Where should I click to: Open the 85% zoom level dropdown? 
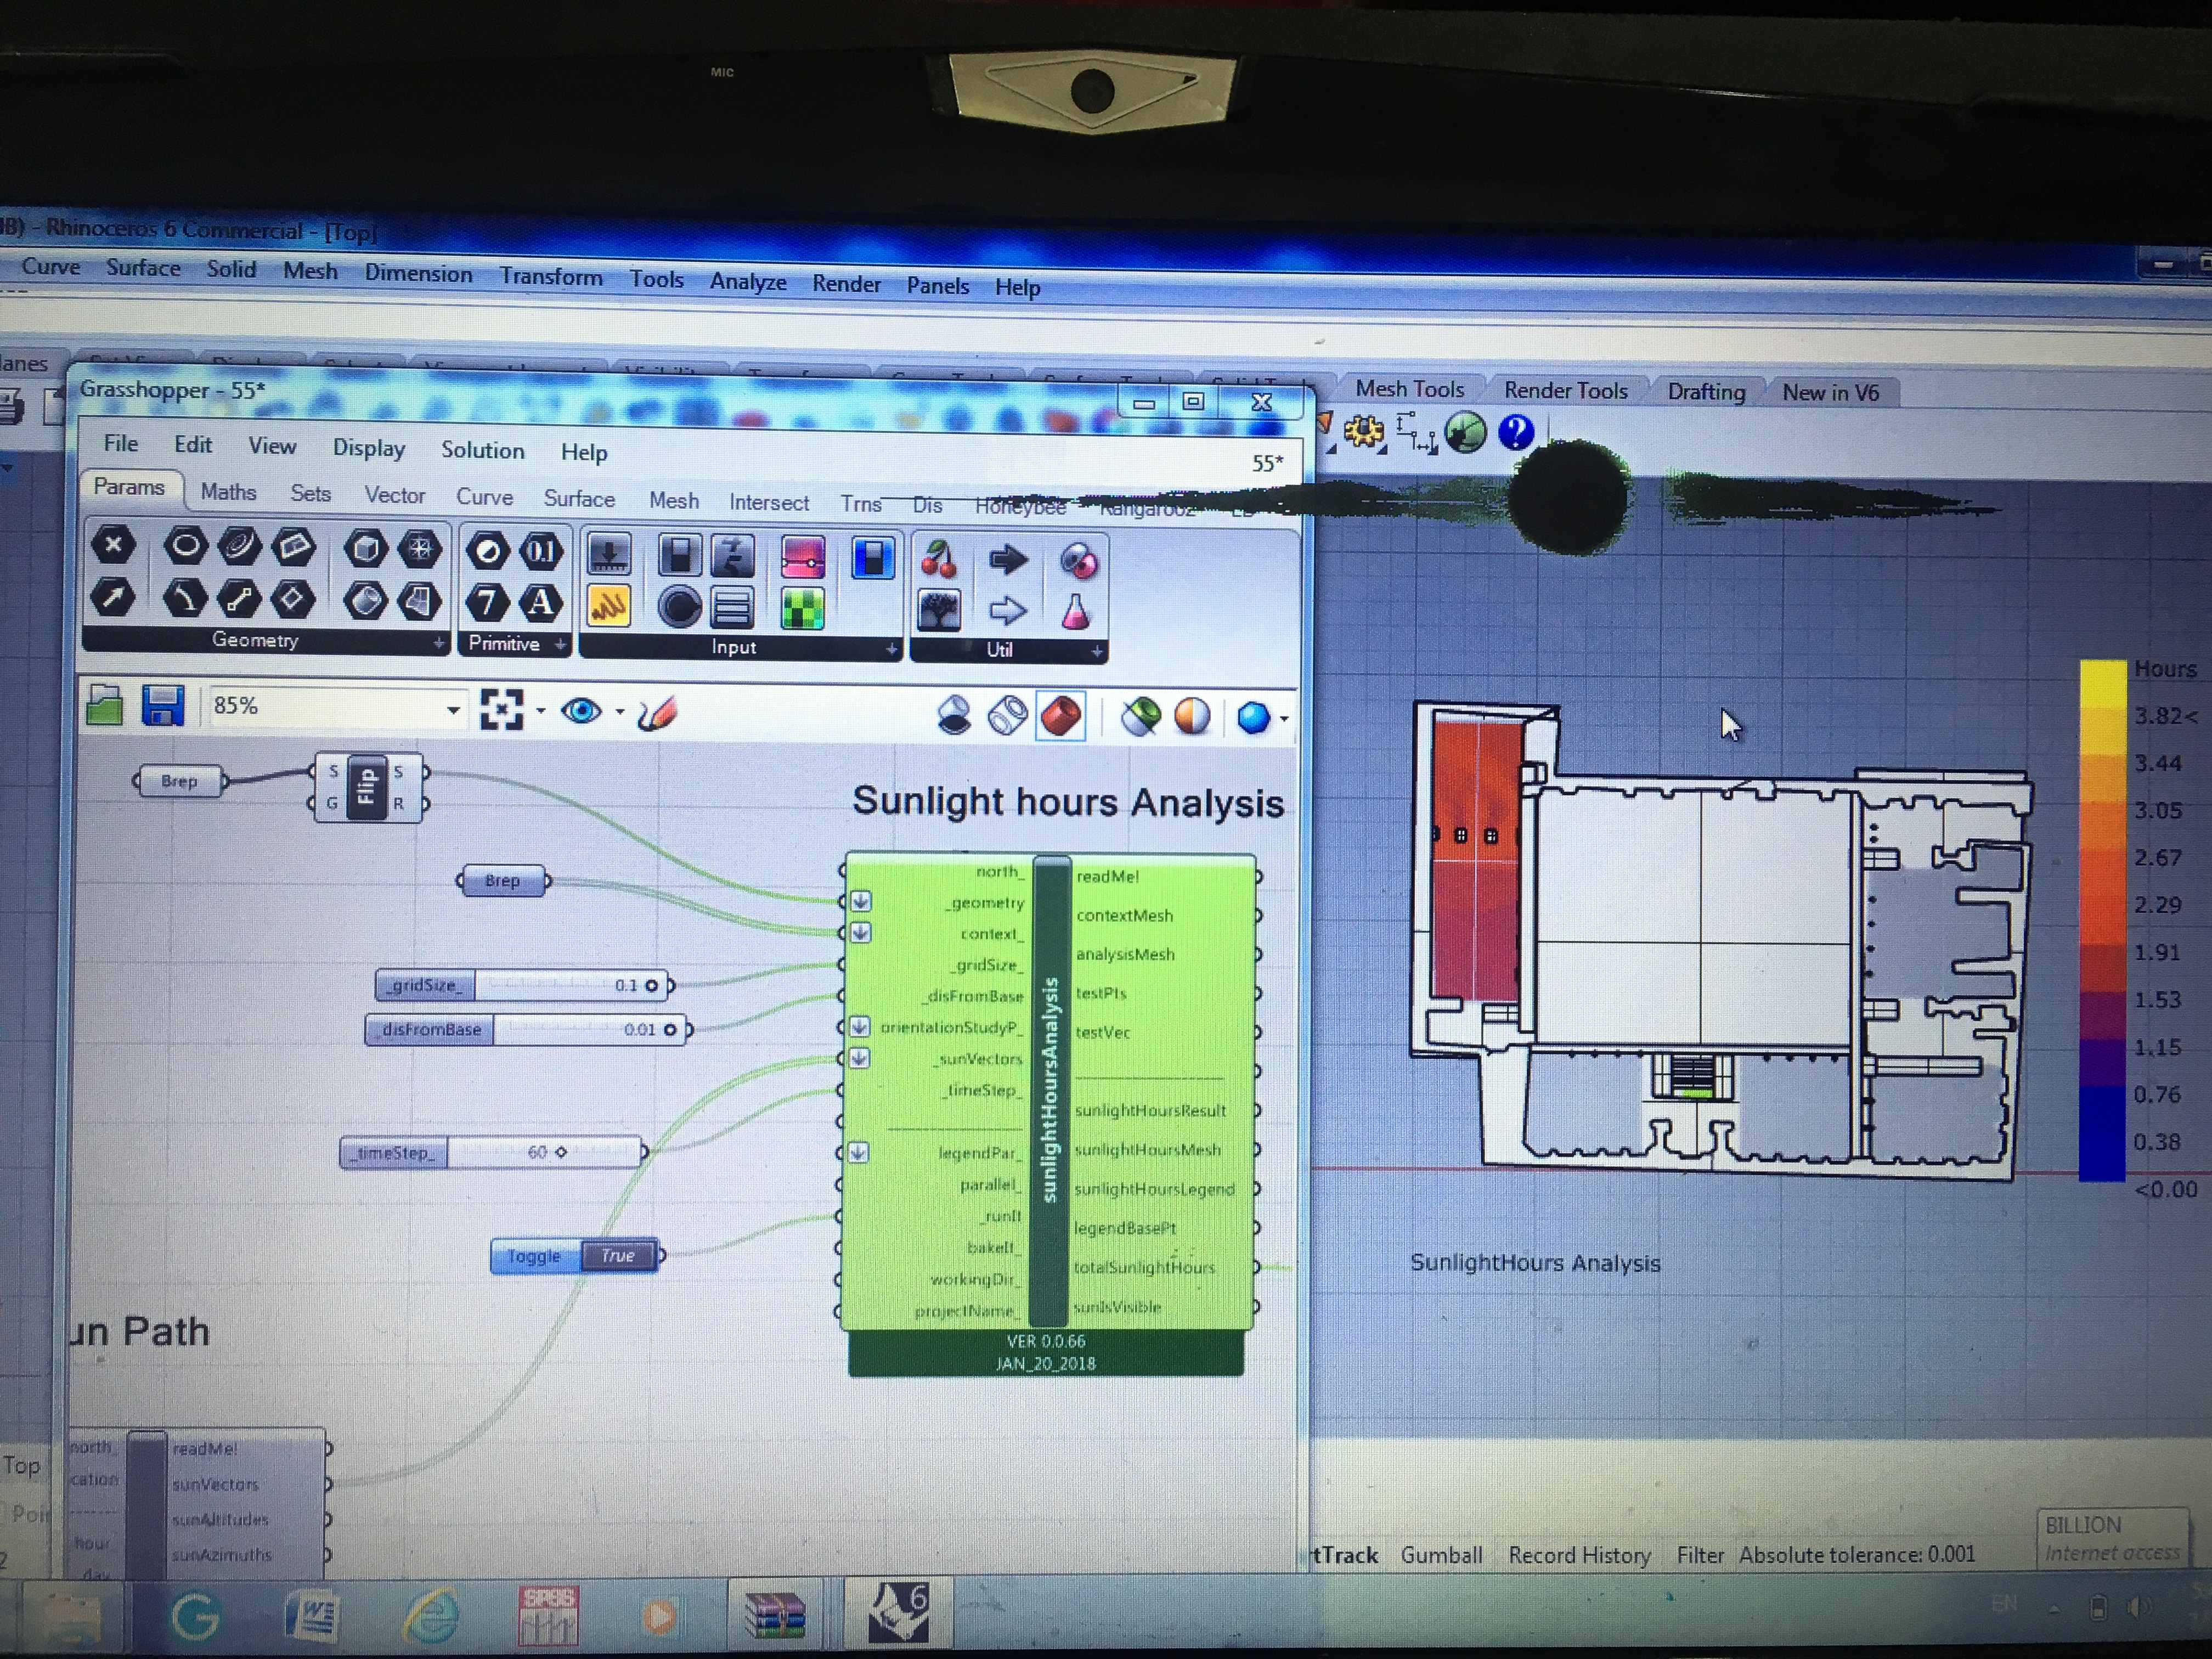point(453,710)
